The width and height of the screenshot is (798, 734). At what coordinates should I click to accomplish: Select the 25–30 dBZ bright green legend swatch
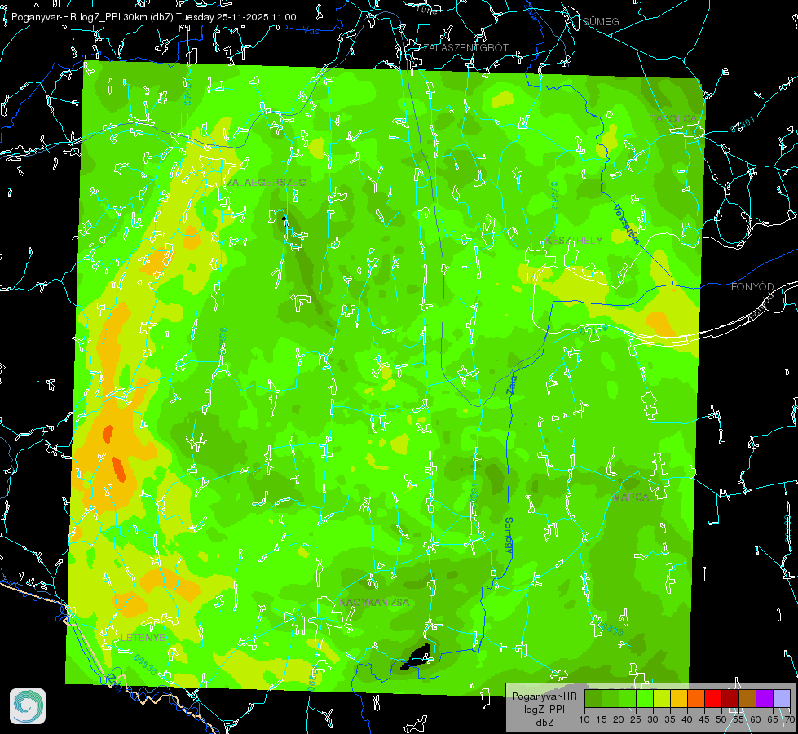(645, 698)
